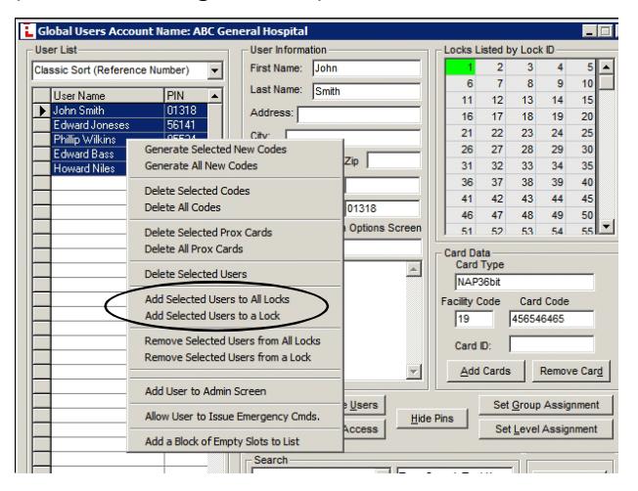Select Remove Selected Users from All Locks

coord(232,340)
